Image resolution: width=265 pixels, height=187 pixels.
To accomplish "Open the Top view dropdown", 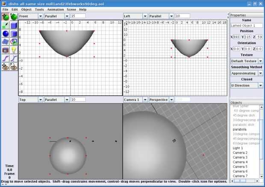I will tap(31, 100).
